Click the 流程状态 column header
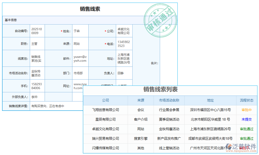259x155 pixels. pyautogui.click(x=247, y=100)
